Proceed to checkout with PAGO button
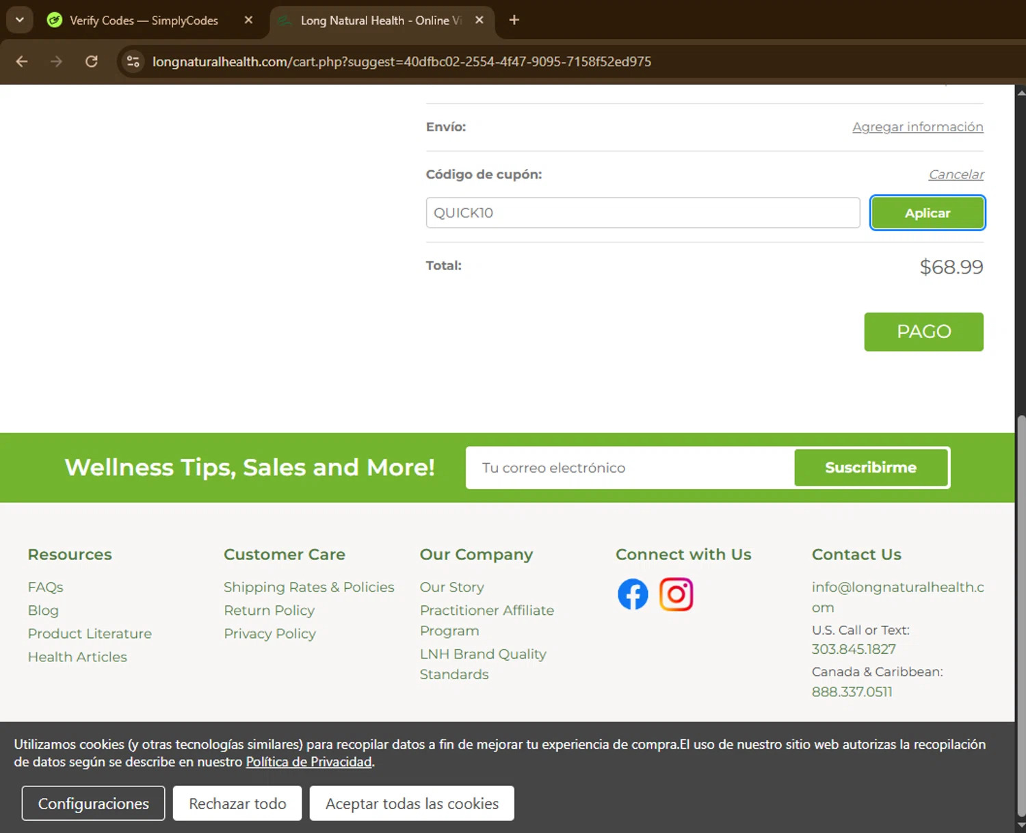 [923, 332]
